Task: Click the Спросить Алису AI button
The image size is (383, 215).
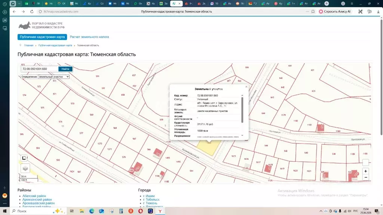Action: [335, 12]
